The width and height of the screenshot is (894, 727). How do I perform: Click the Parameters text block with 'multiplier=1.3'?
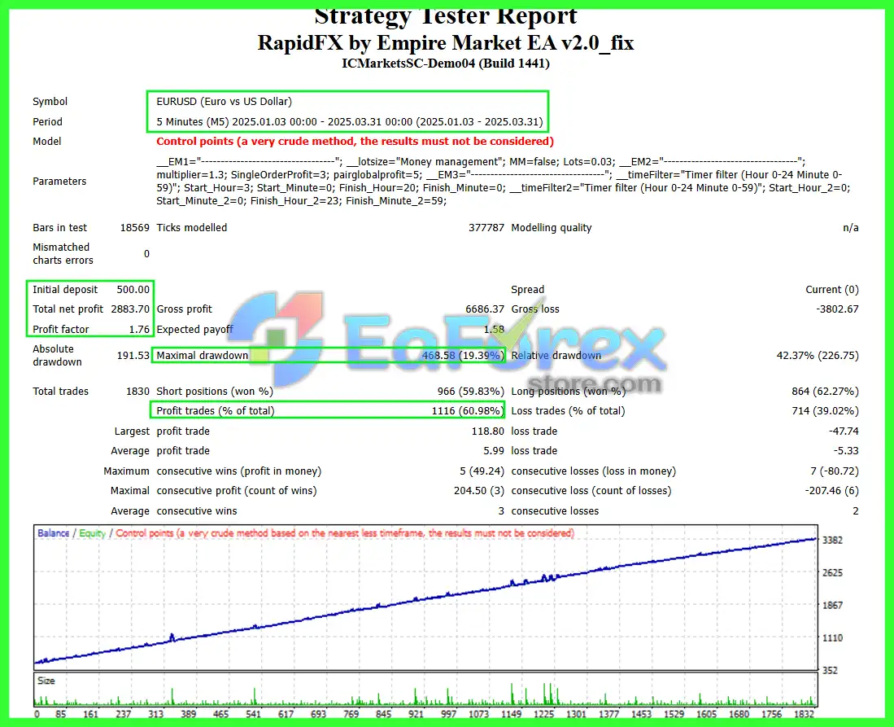click(x=504, y=181)
